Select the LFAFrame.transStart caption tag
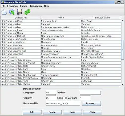This screenshot has width=125, height=116. [x=12, y=54]
